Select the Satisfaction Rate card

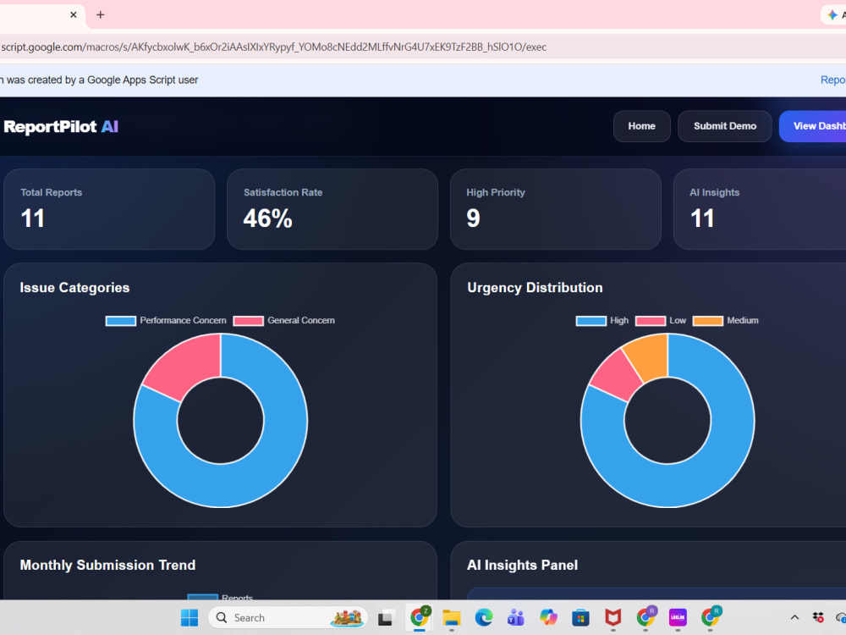(332, 209)
